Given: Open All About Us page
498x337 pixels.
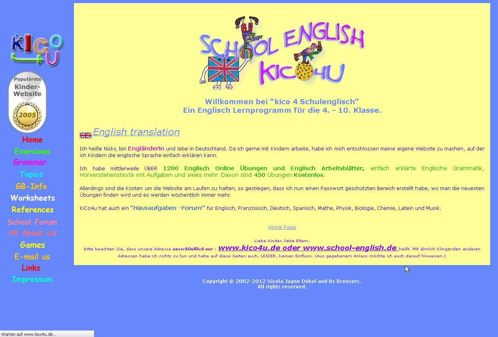Looking at the screenshot, I should 32,233.
